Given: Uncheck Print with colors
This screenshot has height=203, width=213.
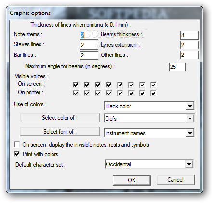Looking at the screenshot, I should pyautogui.click(x=17, y=154).
